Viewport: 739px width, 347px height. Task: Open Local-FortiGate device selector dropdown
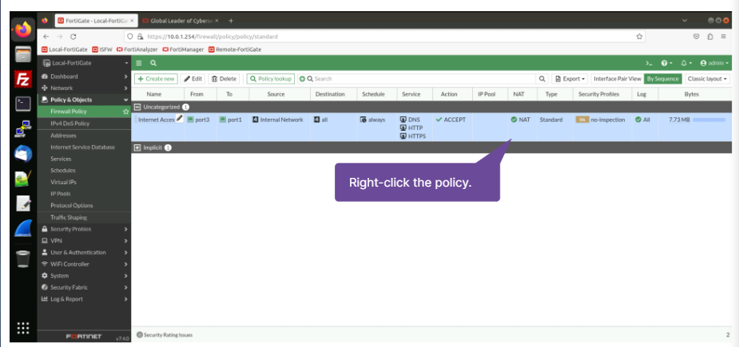pyautogui.click(x=85, y=63)
